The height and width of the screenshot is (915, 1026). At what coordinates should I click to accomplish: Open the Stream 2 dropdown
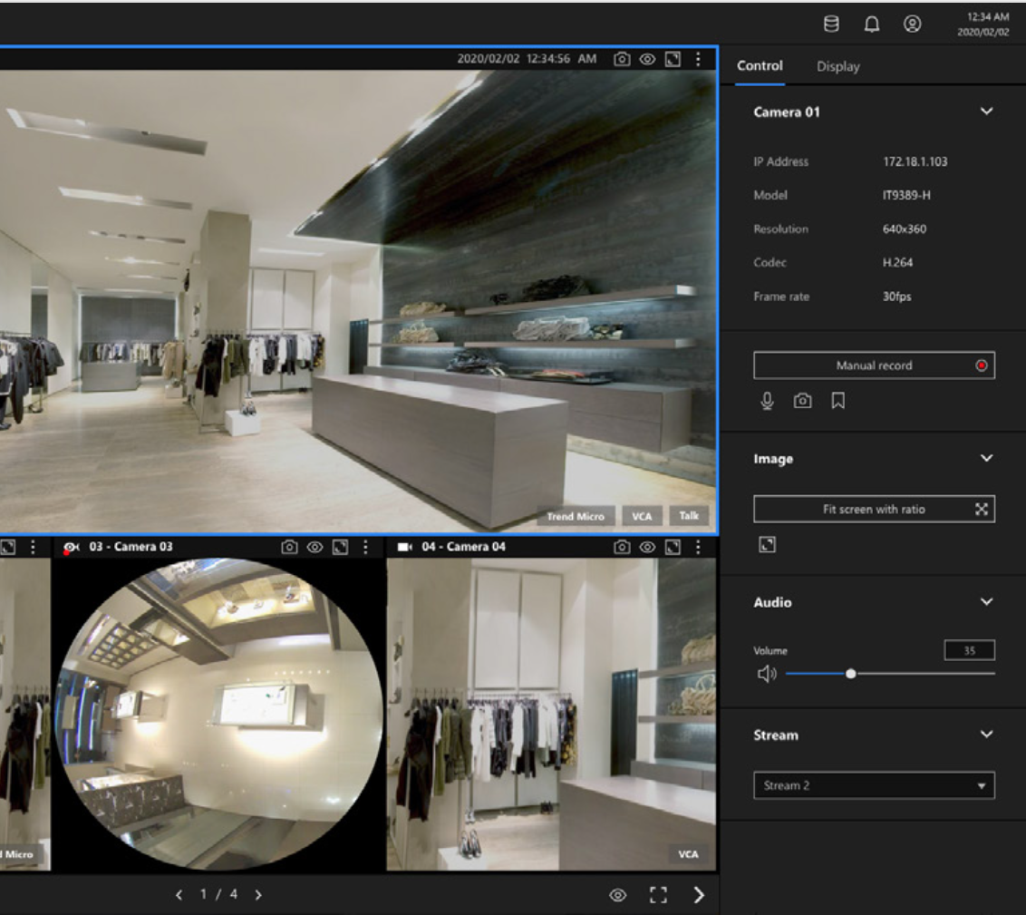pyautogui.click(x=874, y=785)
